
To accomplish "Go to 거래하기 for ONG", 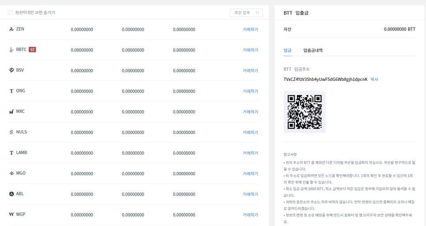I will tap(250, 91).
